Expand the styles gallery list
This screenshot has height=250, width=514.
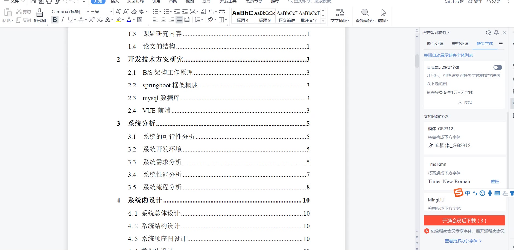click(323, 21)
